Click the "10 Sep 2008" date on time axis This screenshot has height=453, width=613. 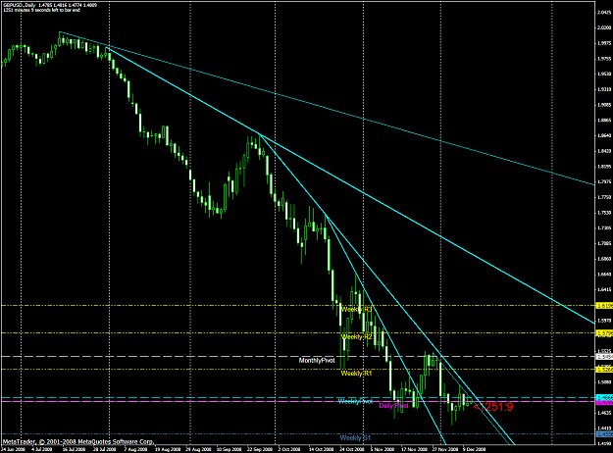[x=228, y=449]
